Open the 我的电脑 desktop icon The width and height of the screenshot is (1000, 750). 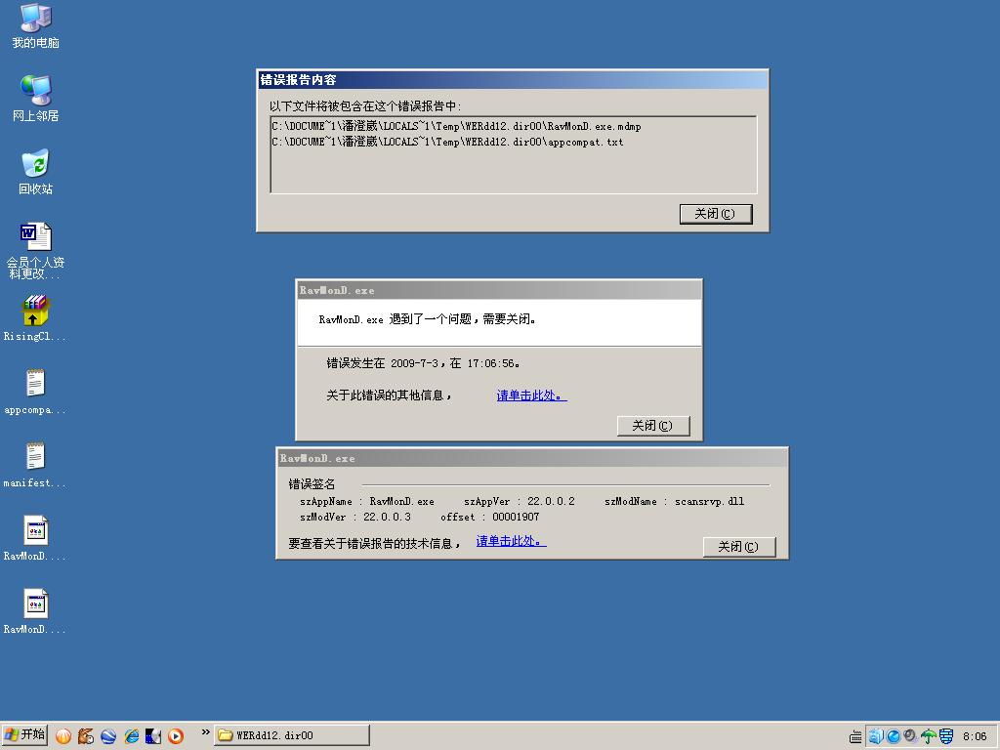[35, 25]
